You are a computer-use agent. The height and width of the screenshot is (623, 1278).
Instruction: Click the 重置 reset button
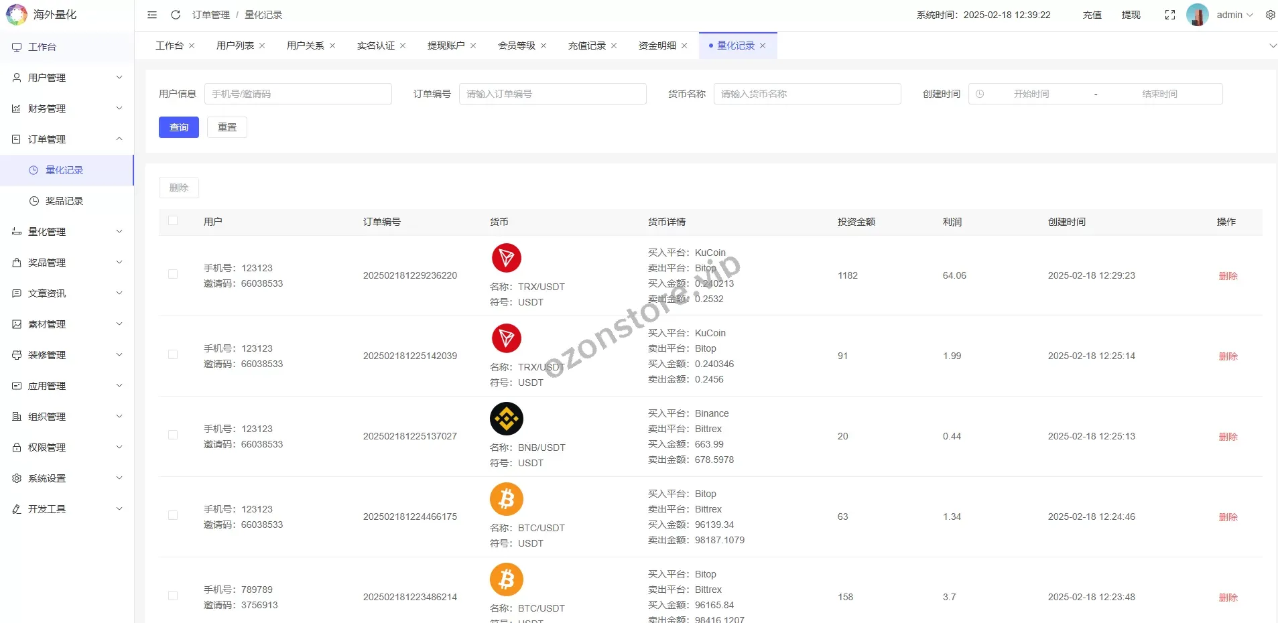tap(227, 127)
